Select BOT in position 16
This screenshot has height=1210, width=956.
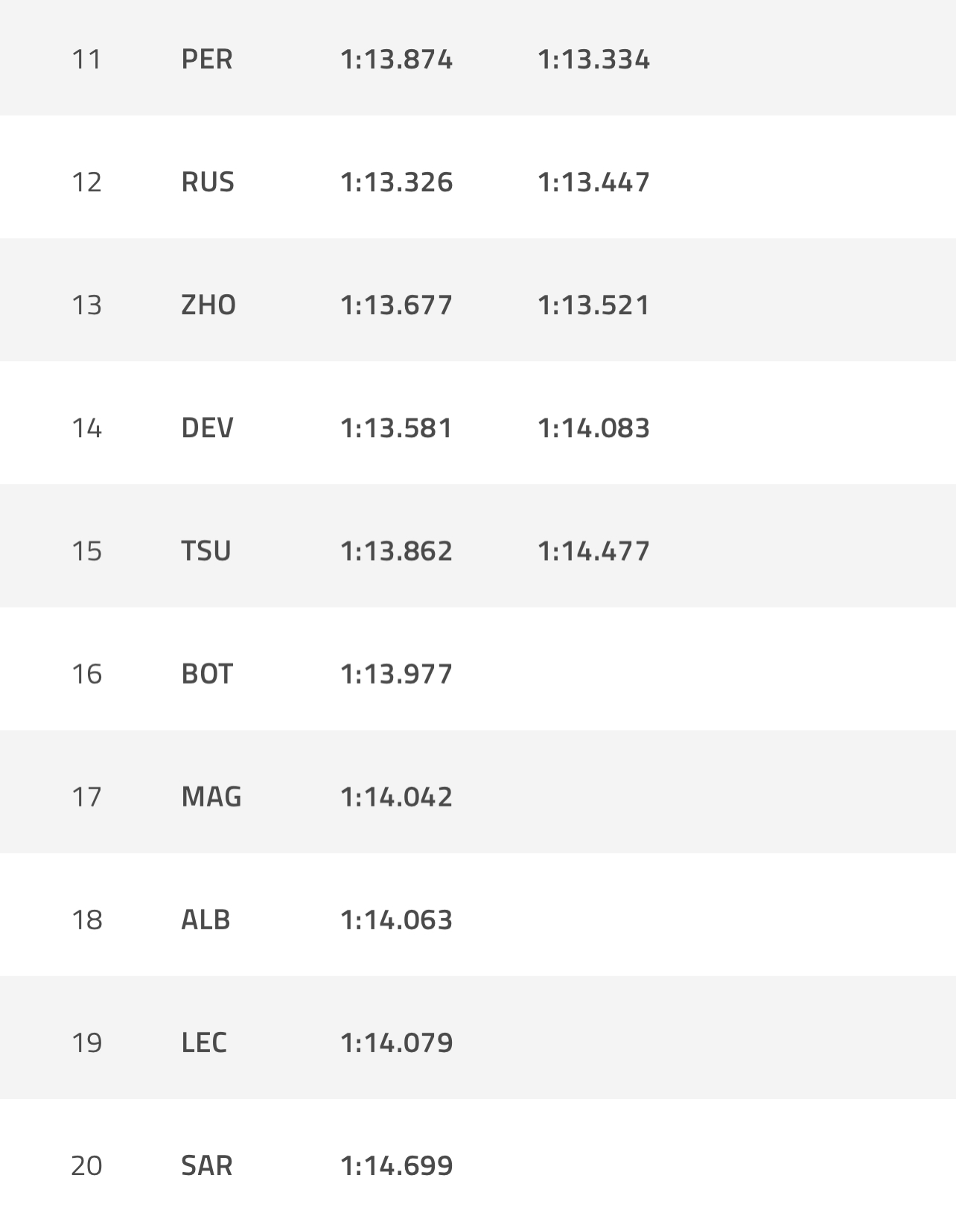[x=207, y=673]
